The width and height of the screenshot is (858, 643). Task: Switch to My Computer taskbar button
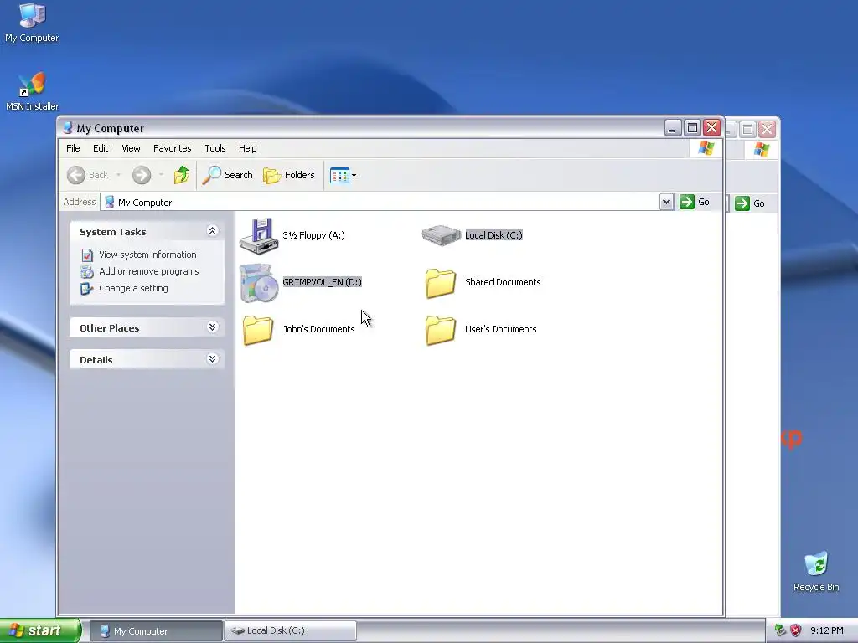(x=155, y=631)
